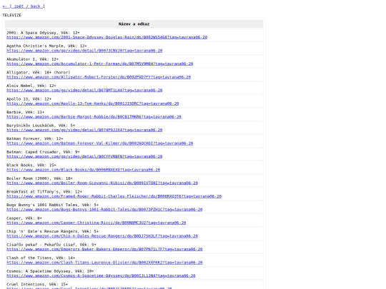The image size is (386, 289).
Task: Open the Akumulátor 1 Amazon link
Action: (99, 64)
